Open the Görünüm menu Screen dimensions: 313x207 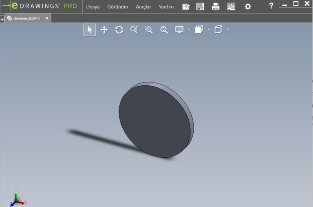(117, 7)
